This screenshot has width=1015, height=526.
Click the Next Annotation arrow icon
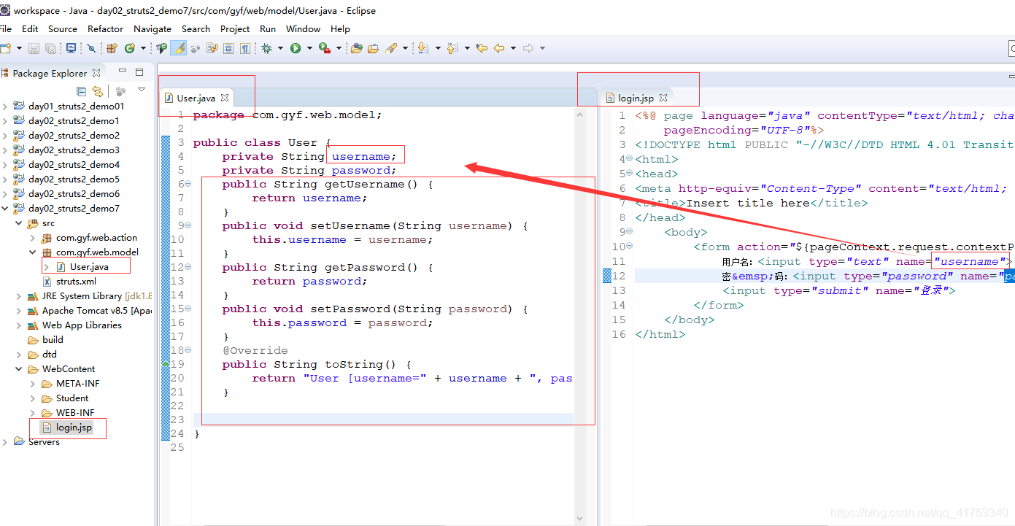pyautogui.click(x=422, y=48)
